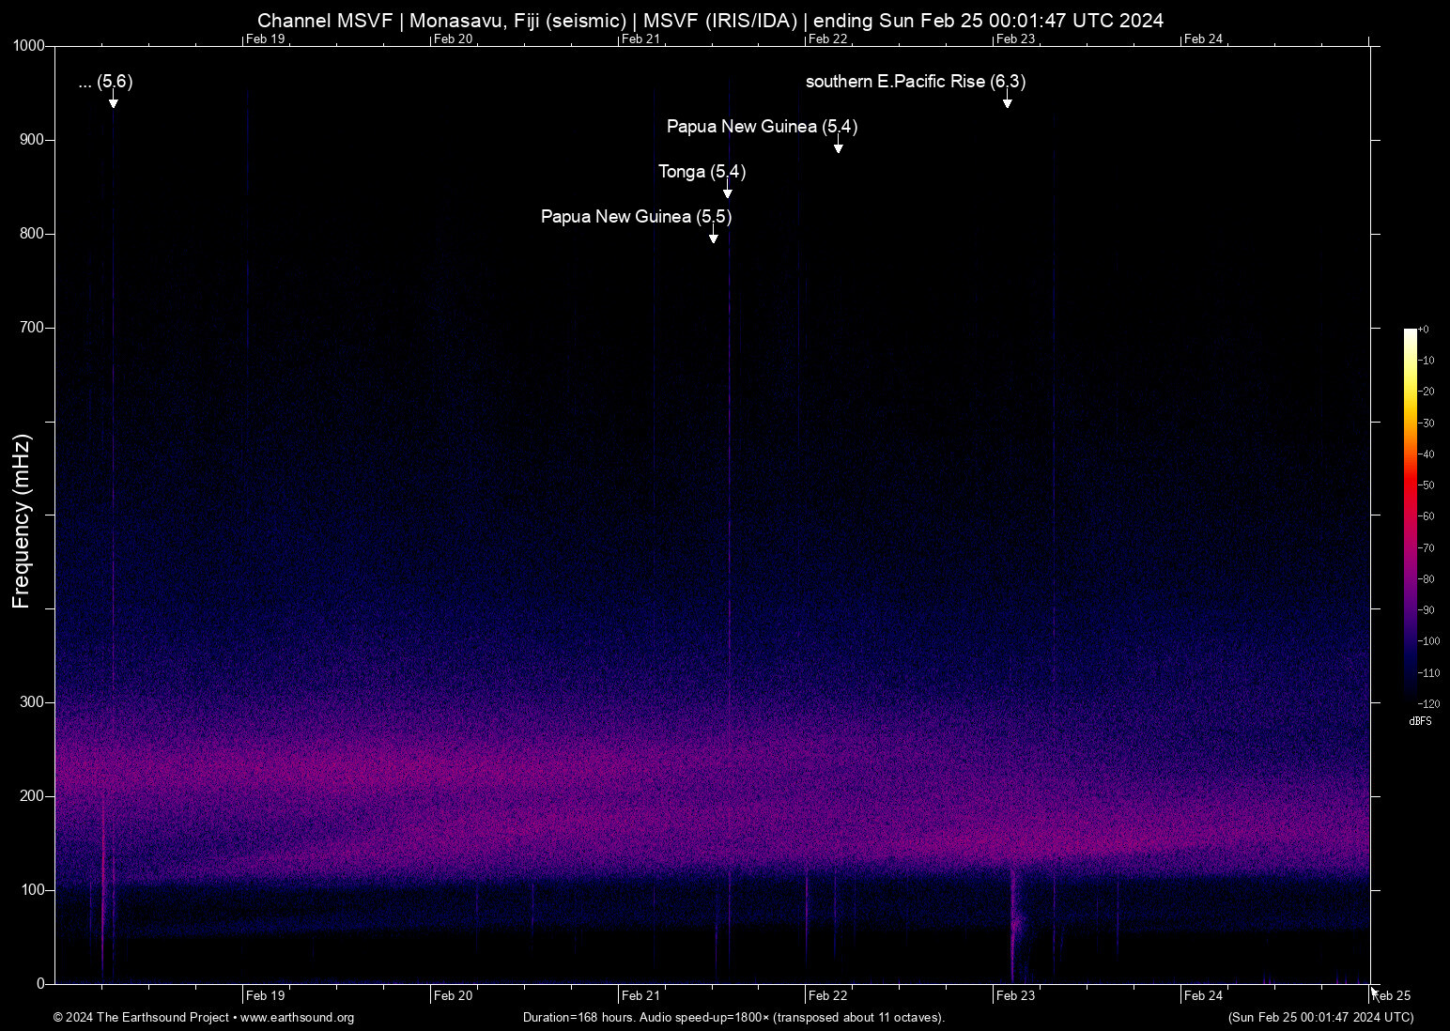Image resolution: width=1450 pixels, height=1031 pixels.
Task: Select the "... (5.6)" earthquake annotation
Action: coord(106,82)
